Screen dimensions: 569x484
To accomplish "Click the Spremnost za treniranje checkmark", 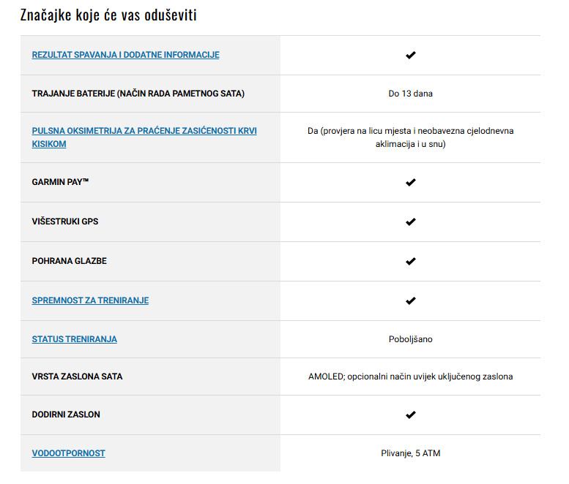I will click(410, 300).
